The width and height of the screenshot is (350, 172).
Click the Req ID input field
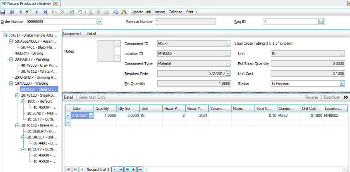coord(290,22)
